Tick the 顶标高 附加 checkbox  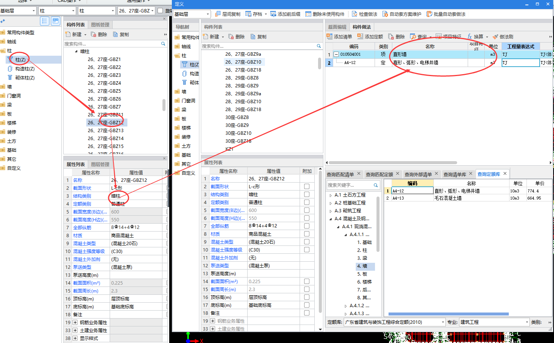point(307,297)
